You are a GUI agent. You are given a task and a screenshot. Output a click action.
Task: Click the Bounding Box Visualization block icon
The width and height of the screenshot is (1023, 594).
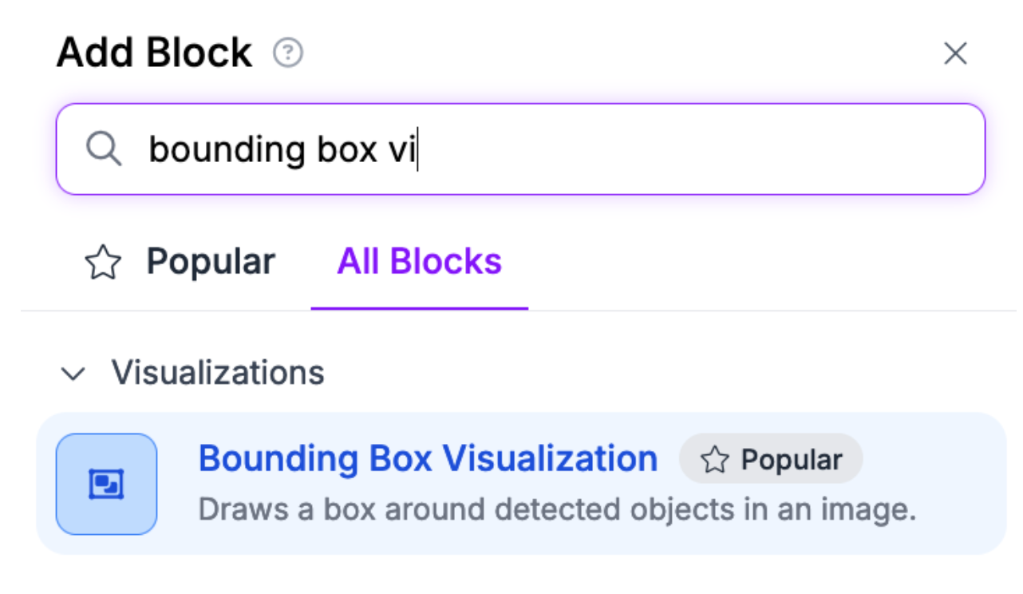tap(106, 484)
